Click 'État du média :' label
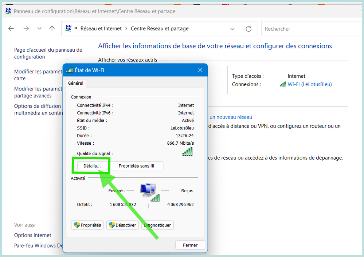The image size is (364, 257). click(92, 120)
